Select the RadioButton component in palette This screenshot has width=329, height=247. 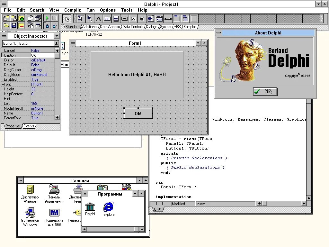pos(142,19)
